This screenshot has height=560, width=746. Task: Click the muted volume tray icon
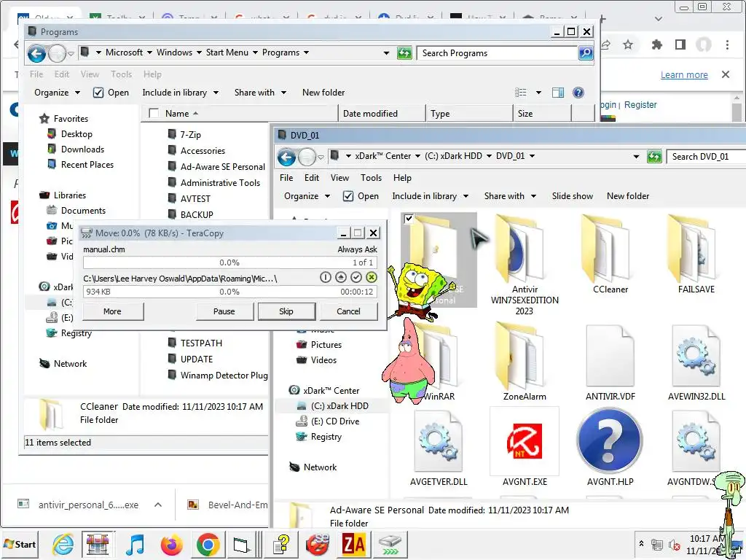[x=674, y=544]
